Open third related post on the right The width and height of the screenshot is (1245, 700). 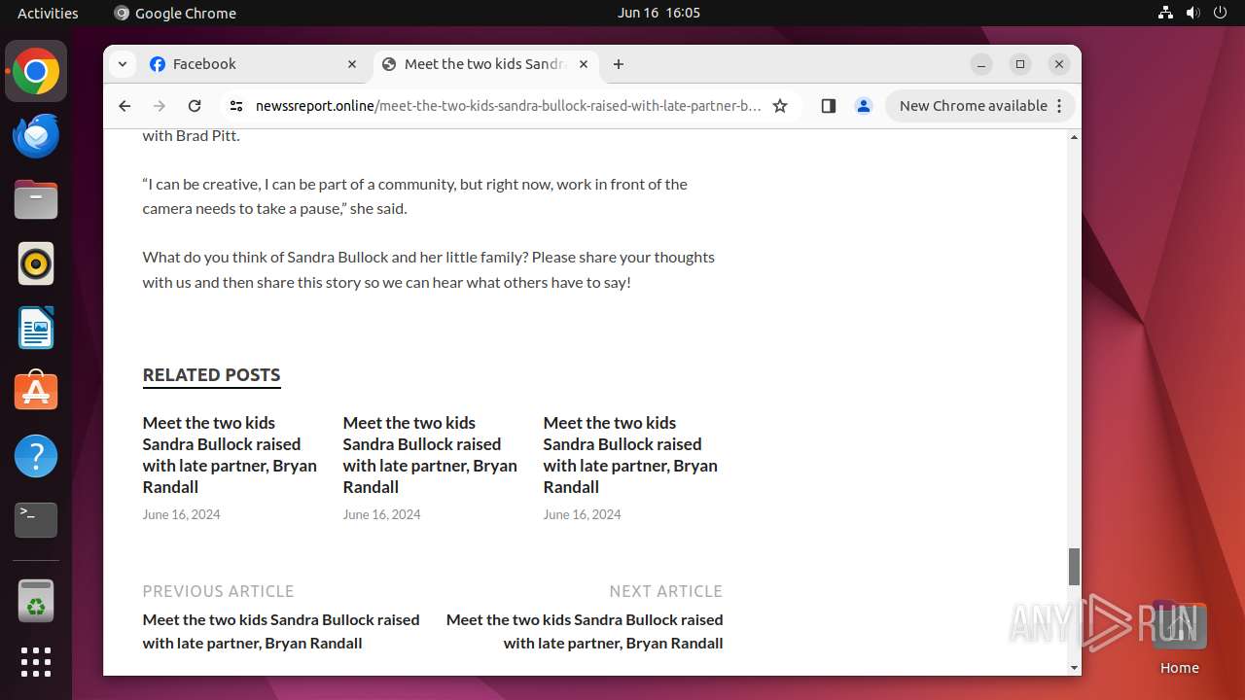(x=630, y=455)
